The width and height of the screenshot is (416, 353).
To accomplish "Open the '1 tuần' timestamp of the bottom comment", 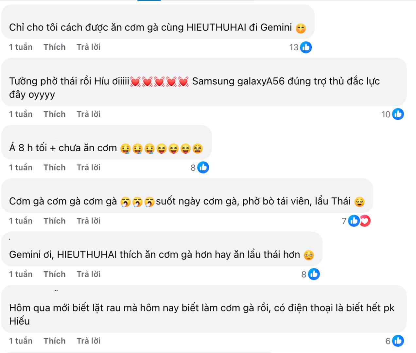I will coord(20,341).
